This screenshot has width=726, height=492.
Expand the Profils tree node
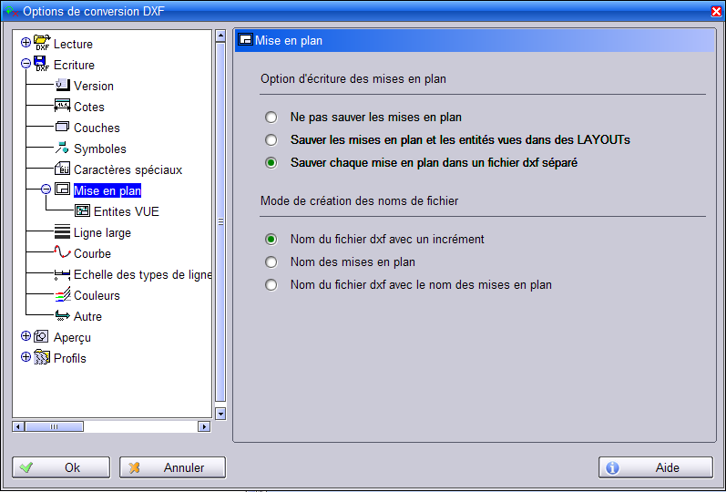pyautogui.click(x=26, y=358)
